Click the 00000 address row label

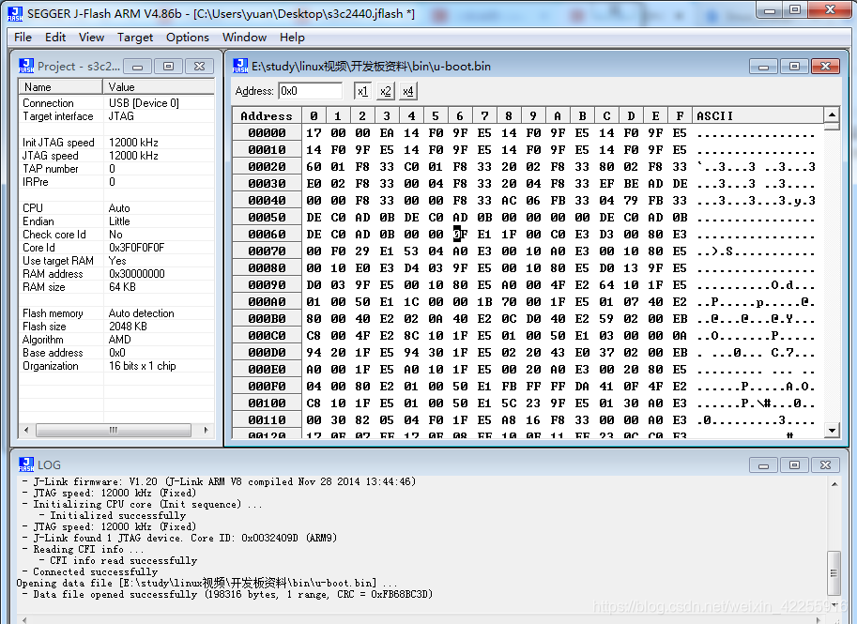click(267, 133)
